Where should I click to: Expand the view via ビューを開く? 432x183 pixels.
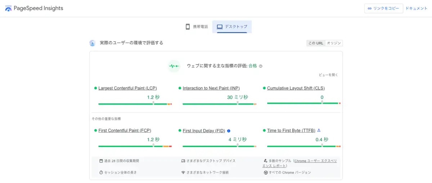coord(328,75)
